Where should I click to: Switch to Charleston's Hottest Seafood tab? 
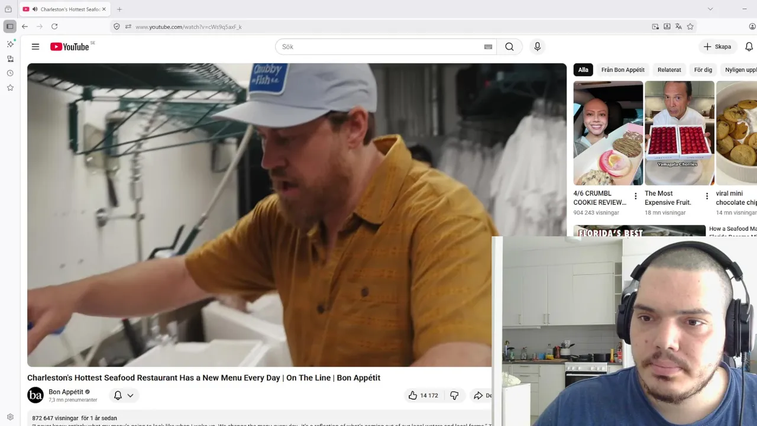pyautogui.click(x=65, y=9)
